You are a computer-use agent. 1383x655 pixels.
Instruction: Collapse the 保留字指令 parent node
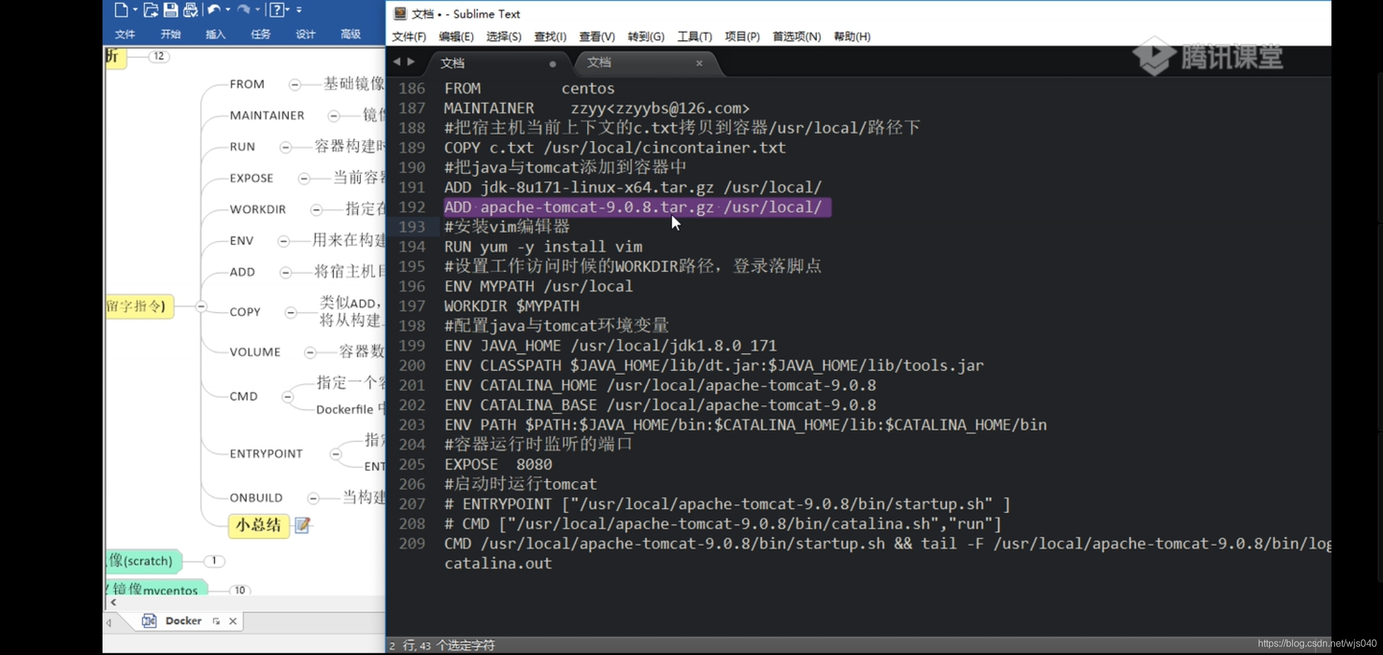(201, 306)
